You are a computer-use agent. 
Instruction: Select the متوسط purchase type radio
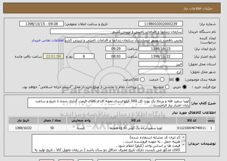tap(167, 87)
